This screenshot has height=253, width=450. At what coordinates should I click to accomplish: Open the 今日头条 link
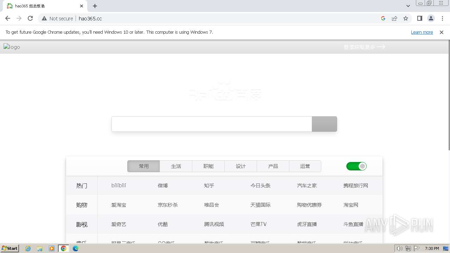(261, 186)
